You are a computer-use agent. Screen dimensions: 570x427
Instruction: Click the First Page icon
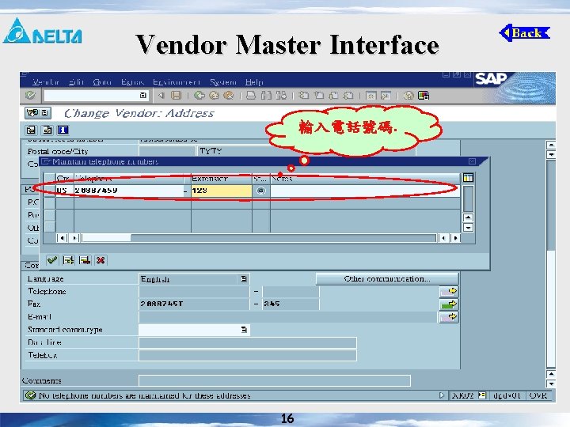(x=303, y=96)
